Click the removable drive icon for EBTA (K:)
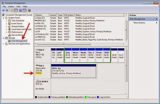Image resolution: width=160 pixels, height=104 pixels. (36, 21)
